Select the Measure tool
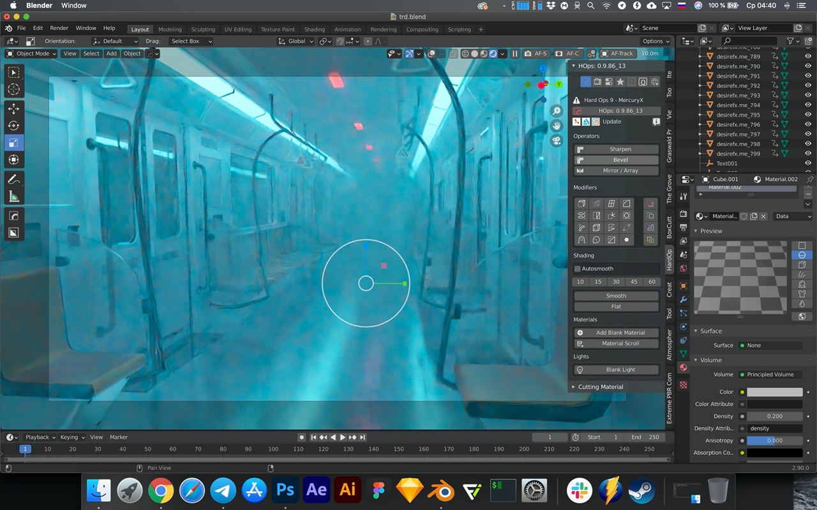Image resolution: width=817 pixels, height=510 pixels. click(14, 197)
